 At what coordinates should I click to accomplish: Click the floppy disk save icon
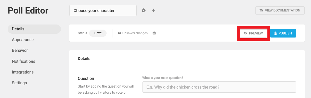[154, 33]
